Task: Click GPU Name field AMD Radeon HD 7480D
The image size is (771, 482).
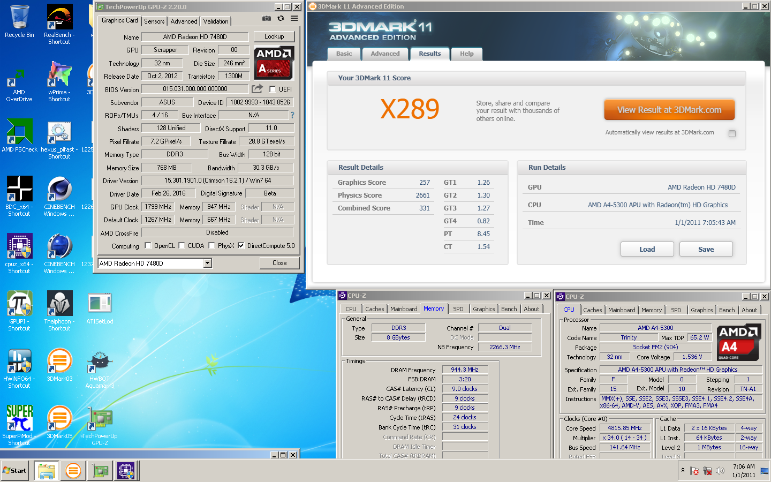Action: [195, 37]
